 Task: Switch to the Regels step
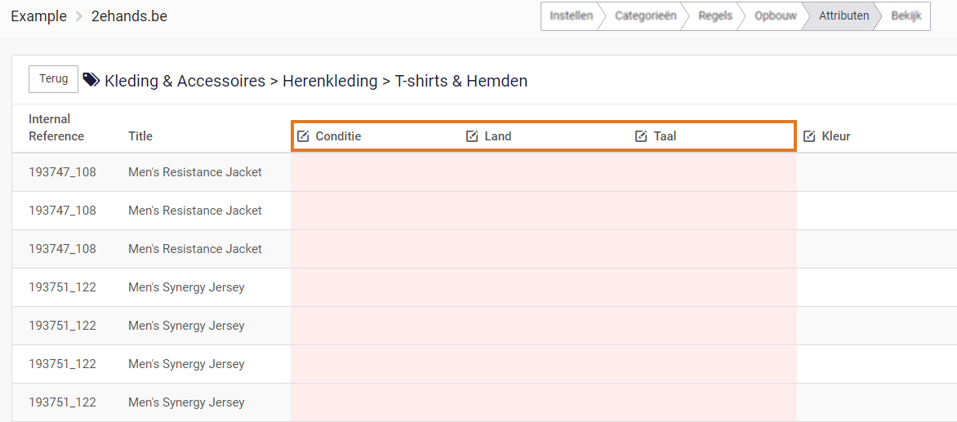point(715,16)
